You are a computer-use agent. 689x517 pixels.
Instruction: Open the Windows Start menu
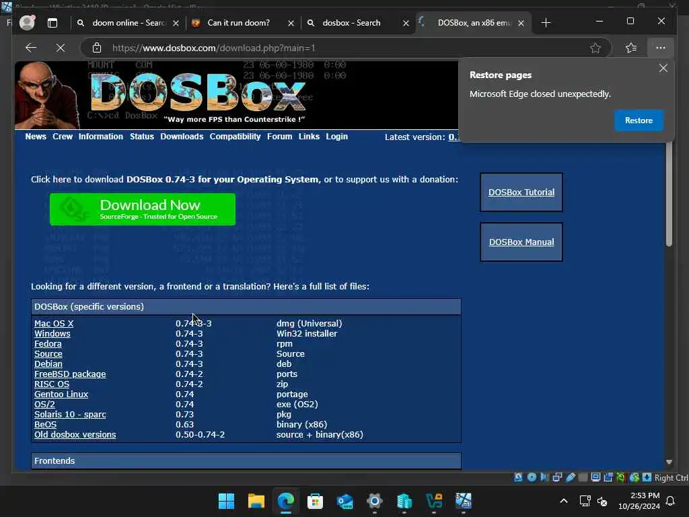(226, 501)
